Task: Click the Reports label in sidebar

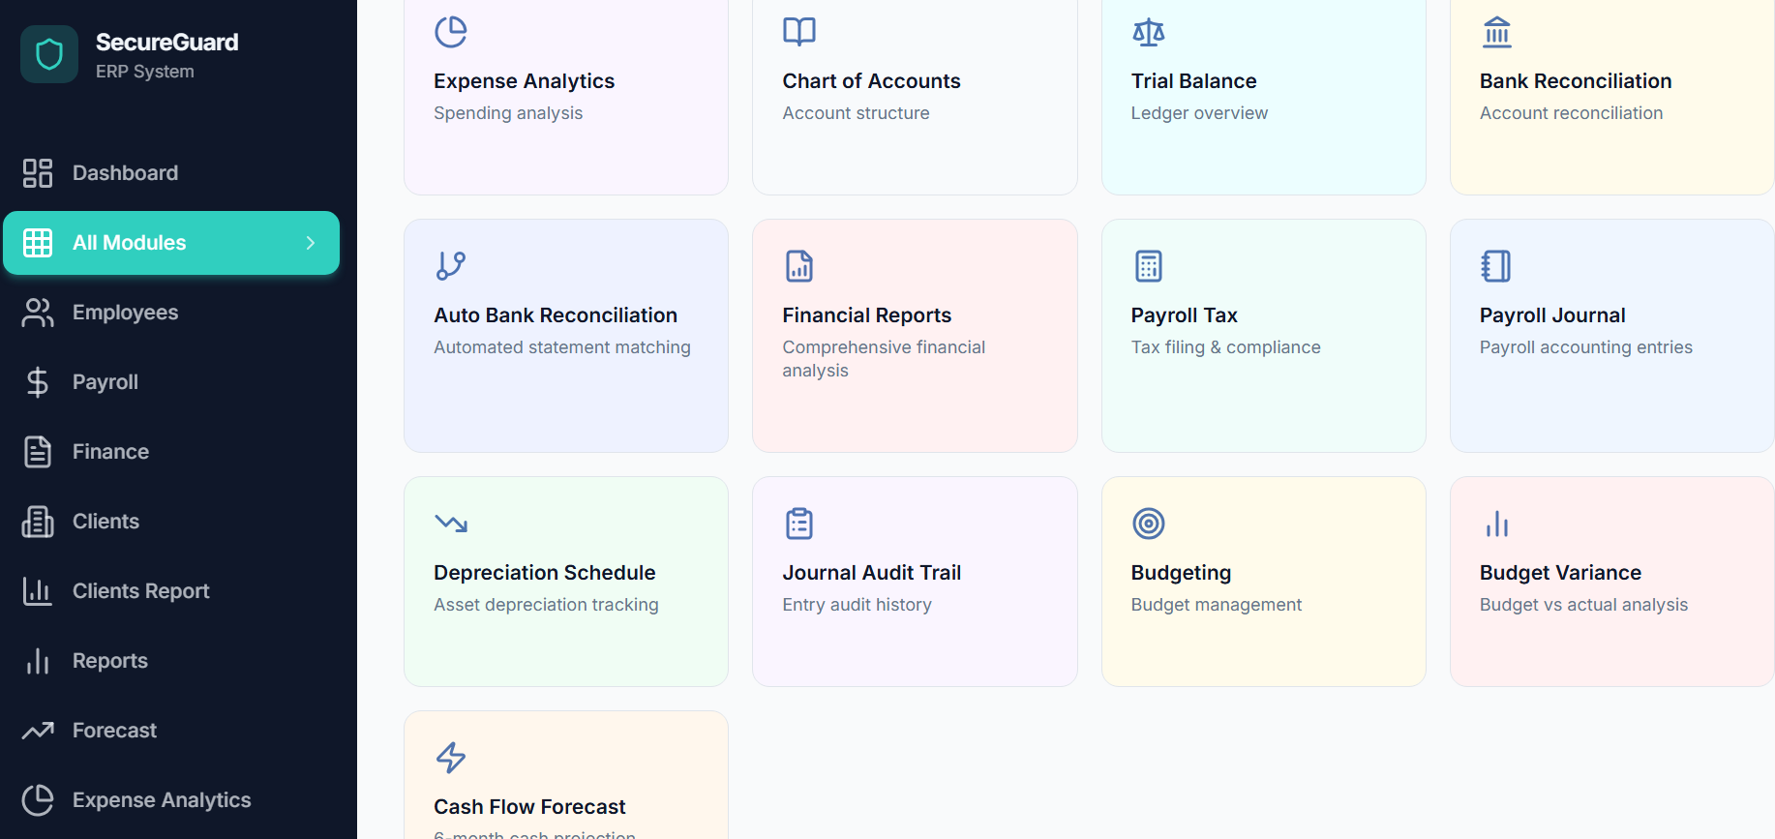Action: pos(110,661)
